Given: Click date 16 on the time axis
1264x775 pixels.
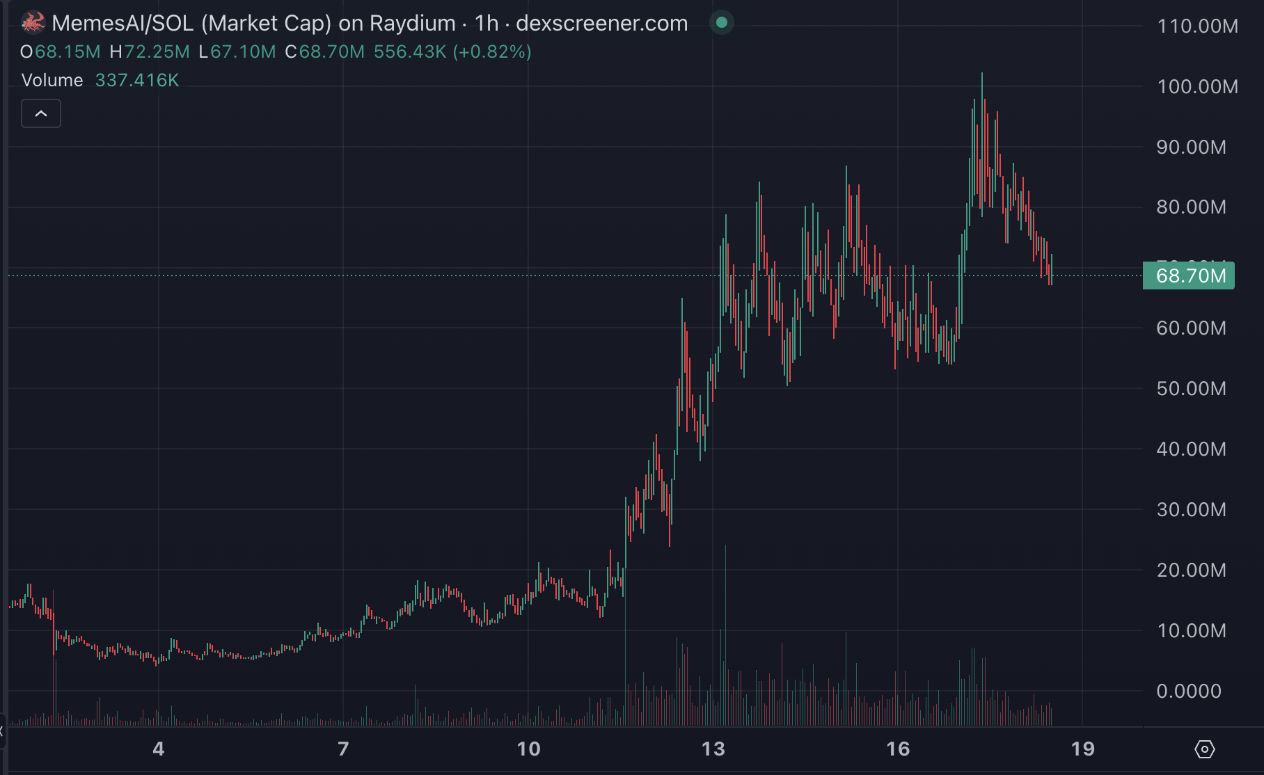Looking at the screenshot, I should coord(898,749).
